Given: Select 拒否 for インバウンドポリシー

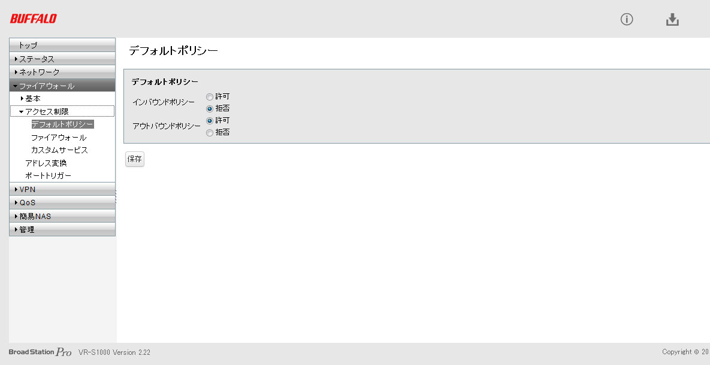Looking at the screenshot, I should 210,109.
